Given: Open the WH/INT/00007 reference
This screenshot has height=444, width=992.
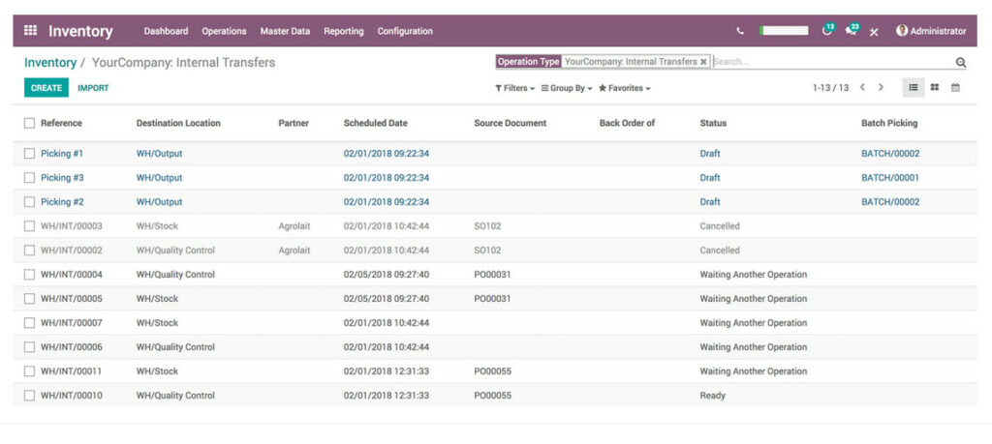Looking at the screenshot, I should [72, 323].
